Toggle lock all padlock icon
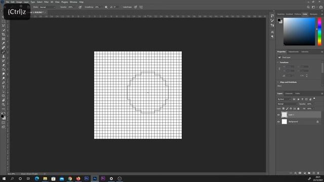The height and width of the screenshot is (182, 324). [298, 109]
